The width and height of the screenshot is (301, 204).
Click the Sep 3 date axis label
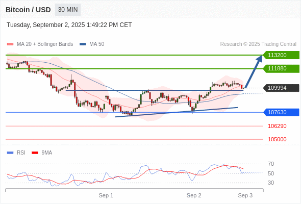(245, 195)
